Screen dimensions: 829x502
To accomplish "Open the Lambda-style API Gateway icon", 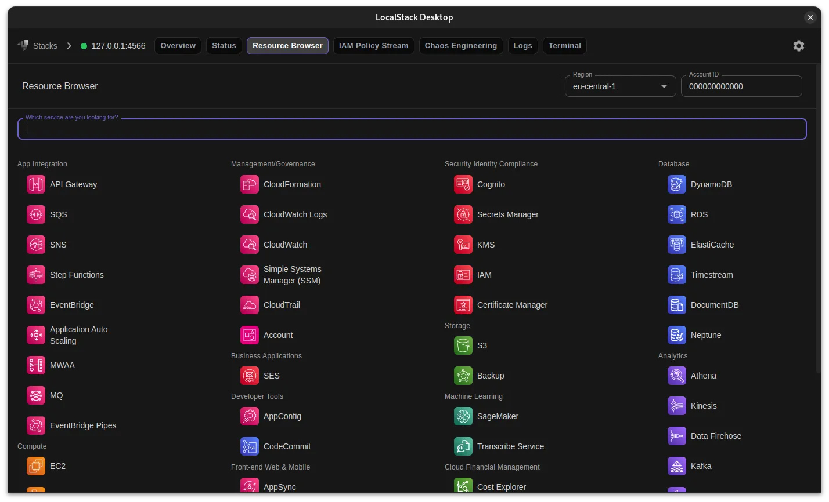I will pos(35,184).
